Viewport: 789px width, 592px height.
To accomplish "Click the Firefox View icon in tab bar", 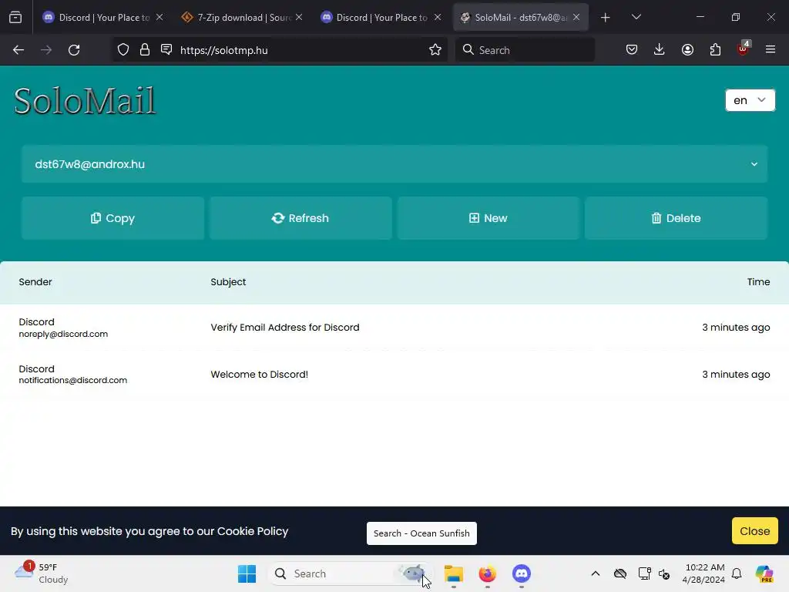I will tap(15, 18).
